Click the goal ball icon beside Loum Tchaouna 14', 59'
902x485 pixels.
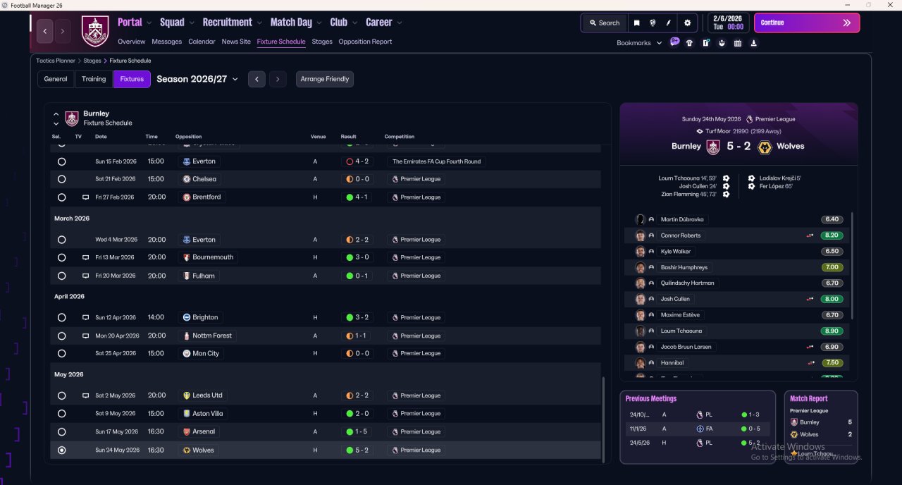726,178
